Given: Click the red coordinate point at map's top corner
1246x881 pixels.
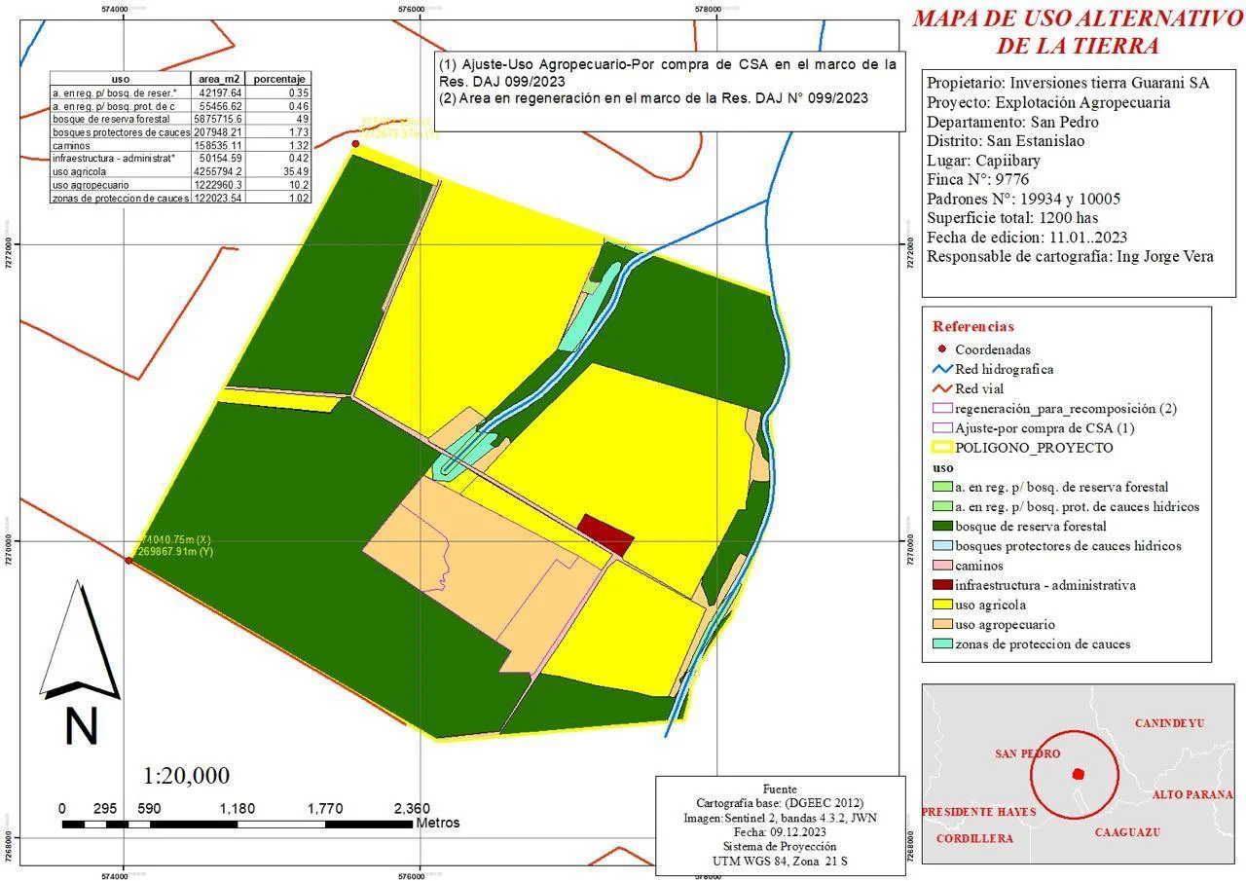Looking at the screenshot, I should (x=355, y=144).
